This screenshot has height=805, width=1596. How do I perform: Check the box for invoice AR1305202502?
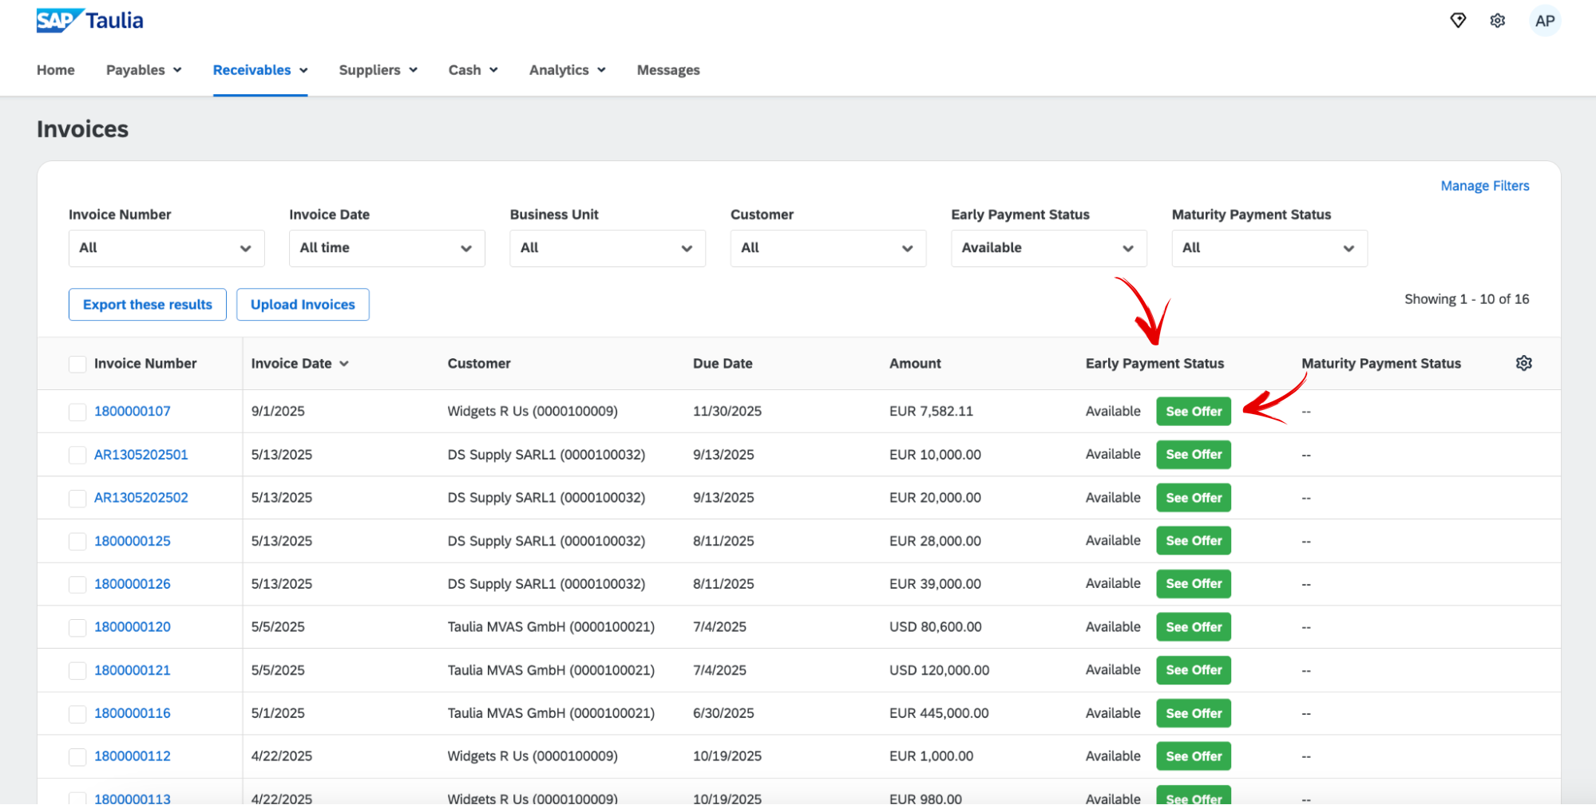77,498
